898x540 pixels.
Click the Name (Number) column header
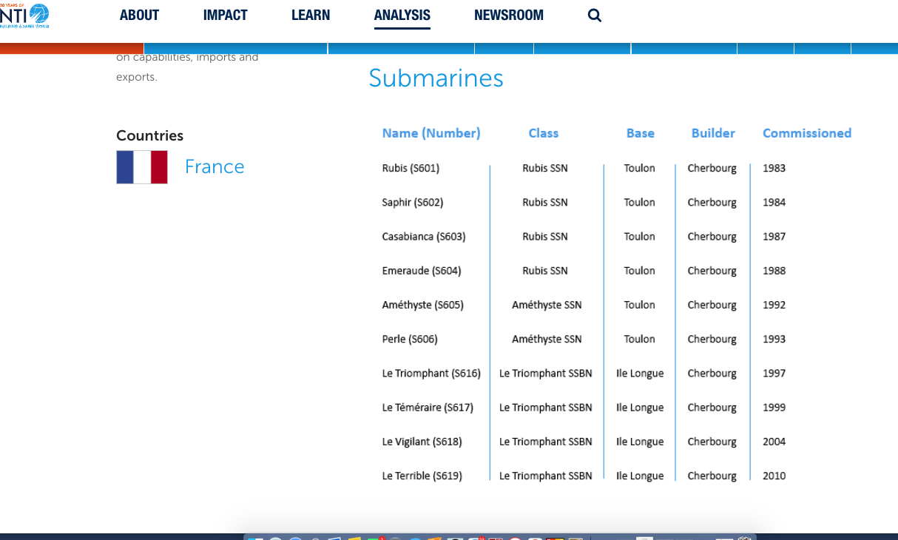431,133
